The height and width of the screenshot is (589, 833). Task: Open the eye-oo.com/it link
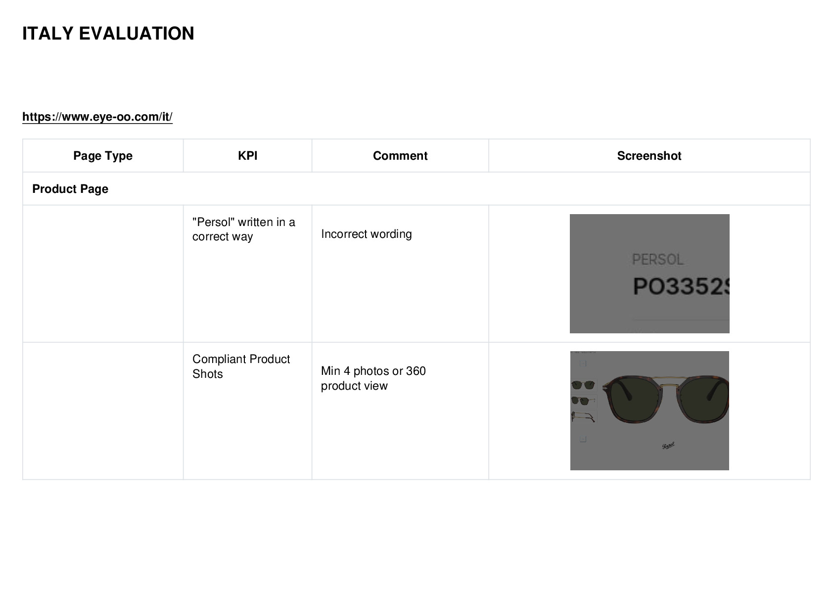coord(97,117)
